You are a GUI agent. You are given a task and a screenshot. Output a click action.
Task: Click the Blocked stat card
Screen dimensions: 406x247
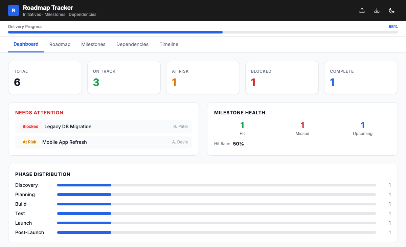[x=282, y=77]
